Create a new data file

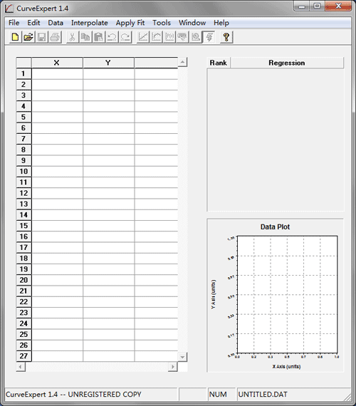pyautogui.click(x=15, y=37)
